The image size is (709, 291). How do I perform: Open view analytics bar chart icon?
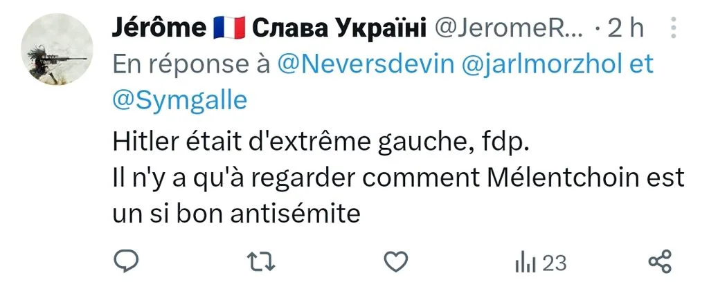tap(525, 263)
